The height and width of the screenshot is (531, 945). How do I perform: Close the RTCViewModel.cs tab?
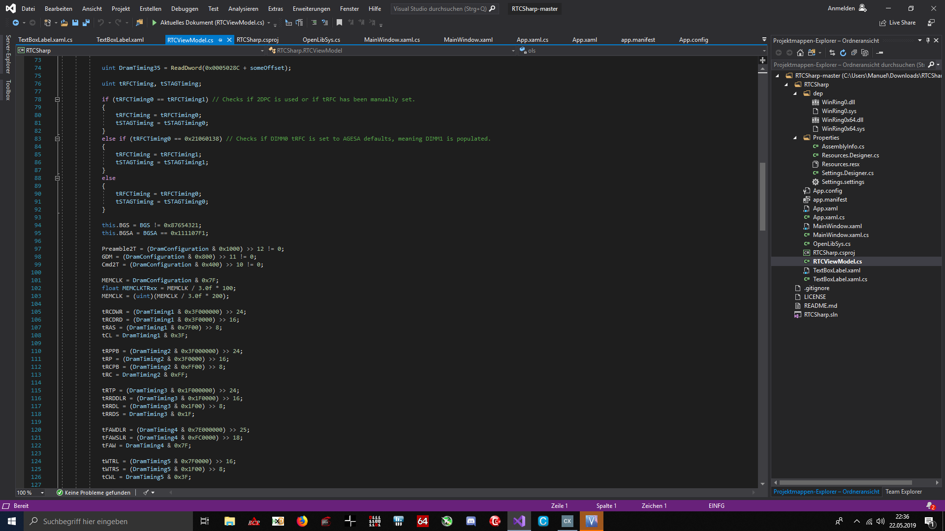(229, 40)
